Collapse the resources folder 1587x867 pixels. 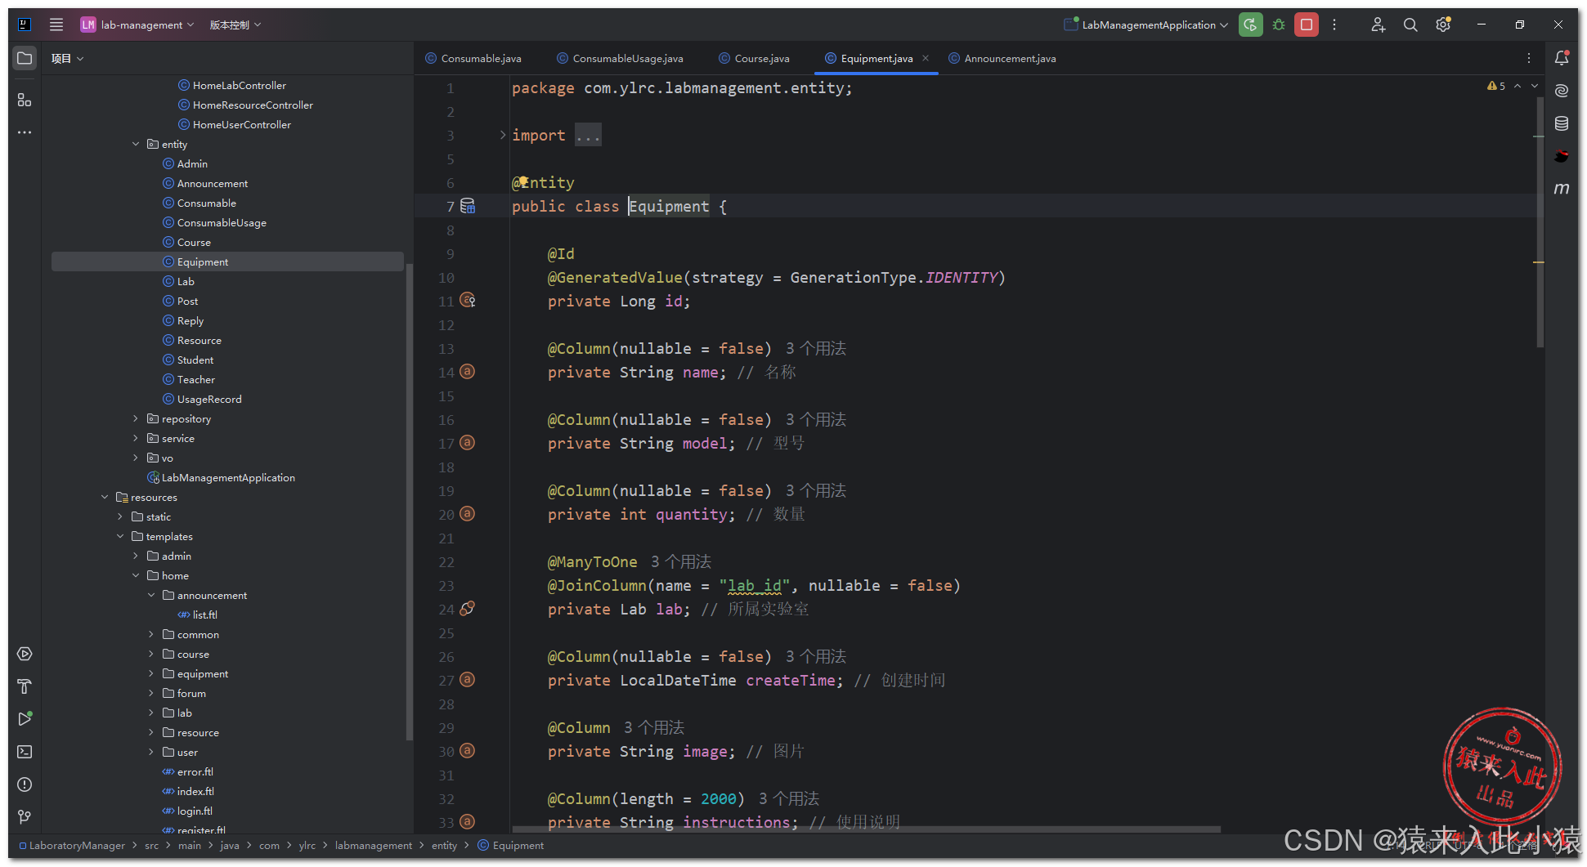click(105, 497)
